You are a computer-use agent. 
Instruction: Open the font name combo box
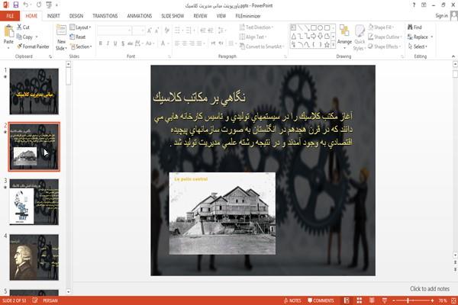click(x=114, y=30)
